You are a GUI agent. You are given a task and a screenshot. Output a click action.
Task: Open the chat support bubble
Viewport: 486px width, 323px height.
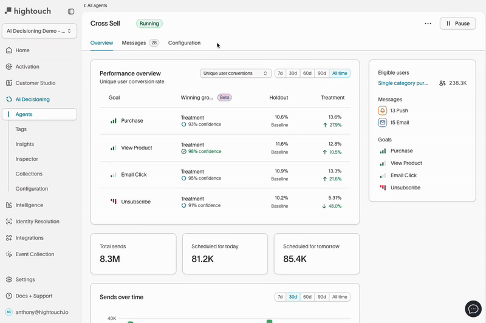tap(473, 308)
